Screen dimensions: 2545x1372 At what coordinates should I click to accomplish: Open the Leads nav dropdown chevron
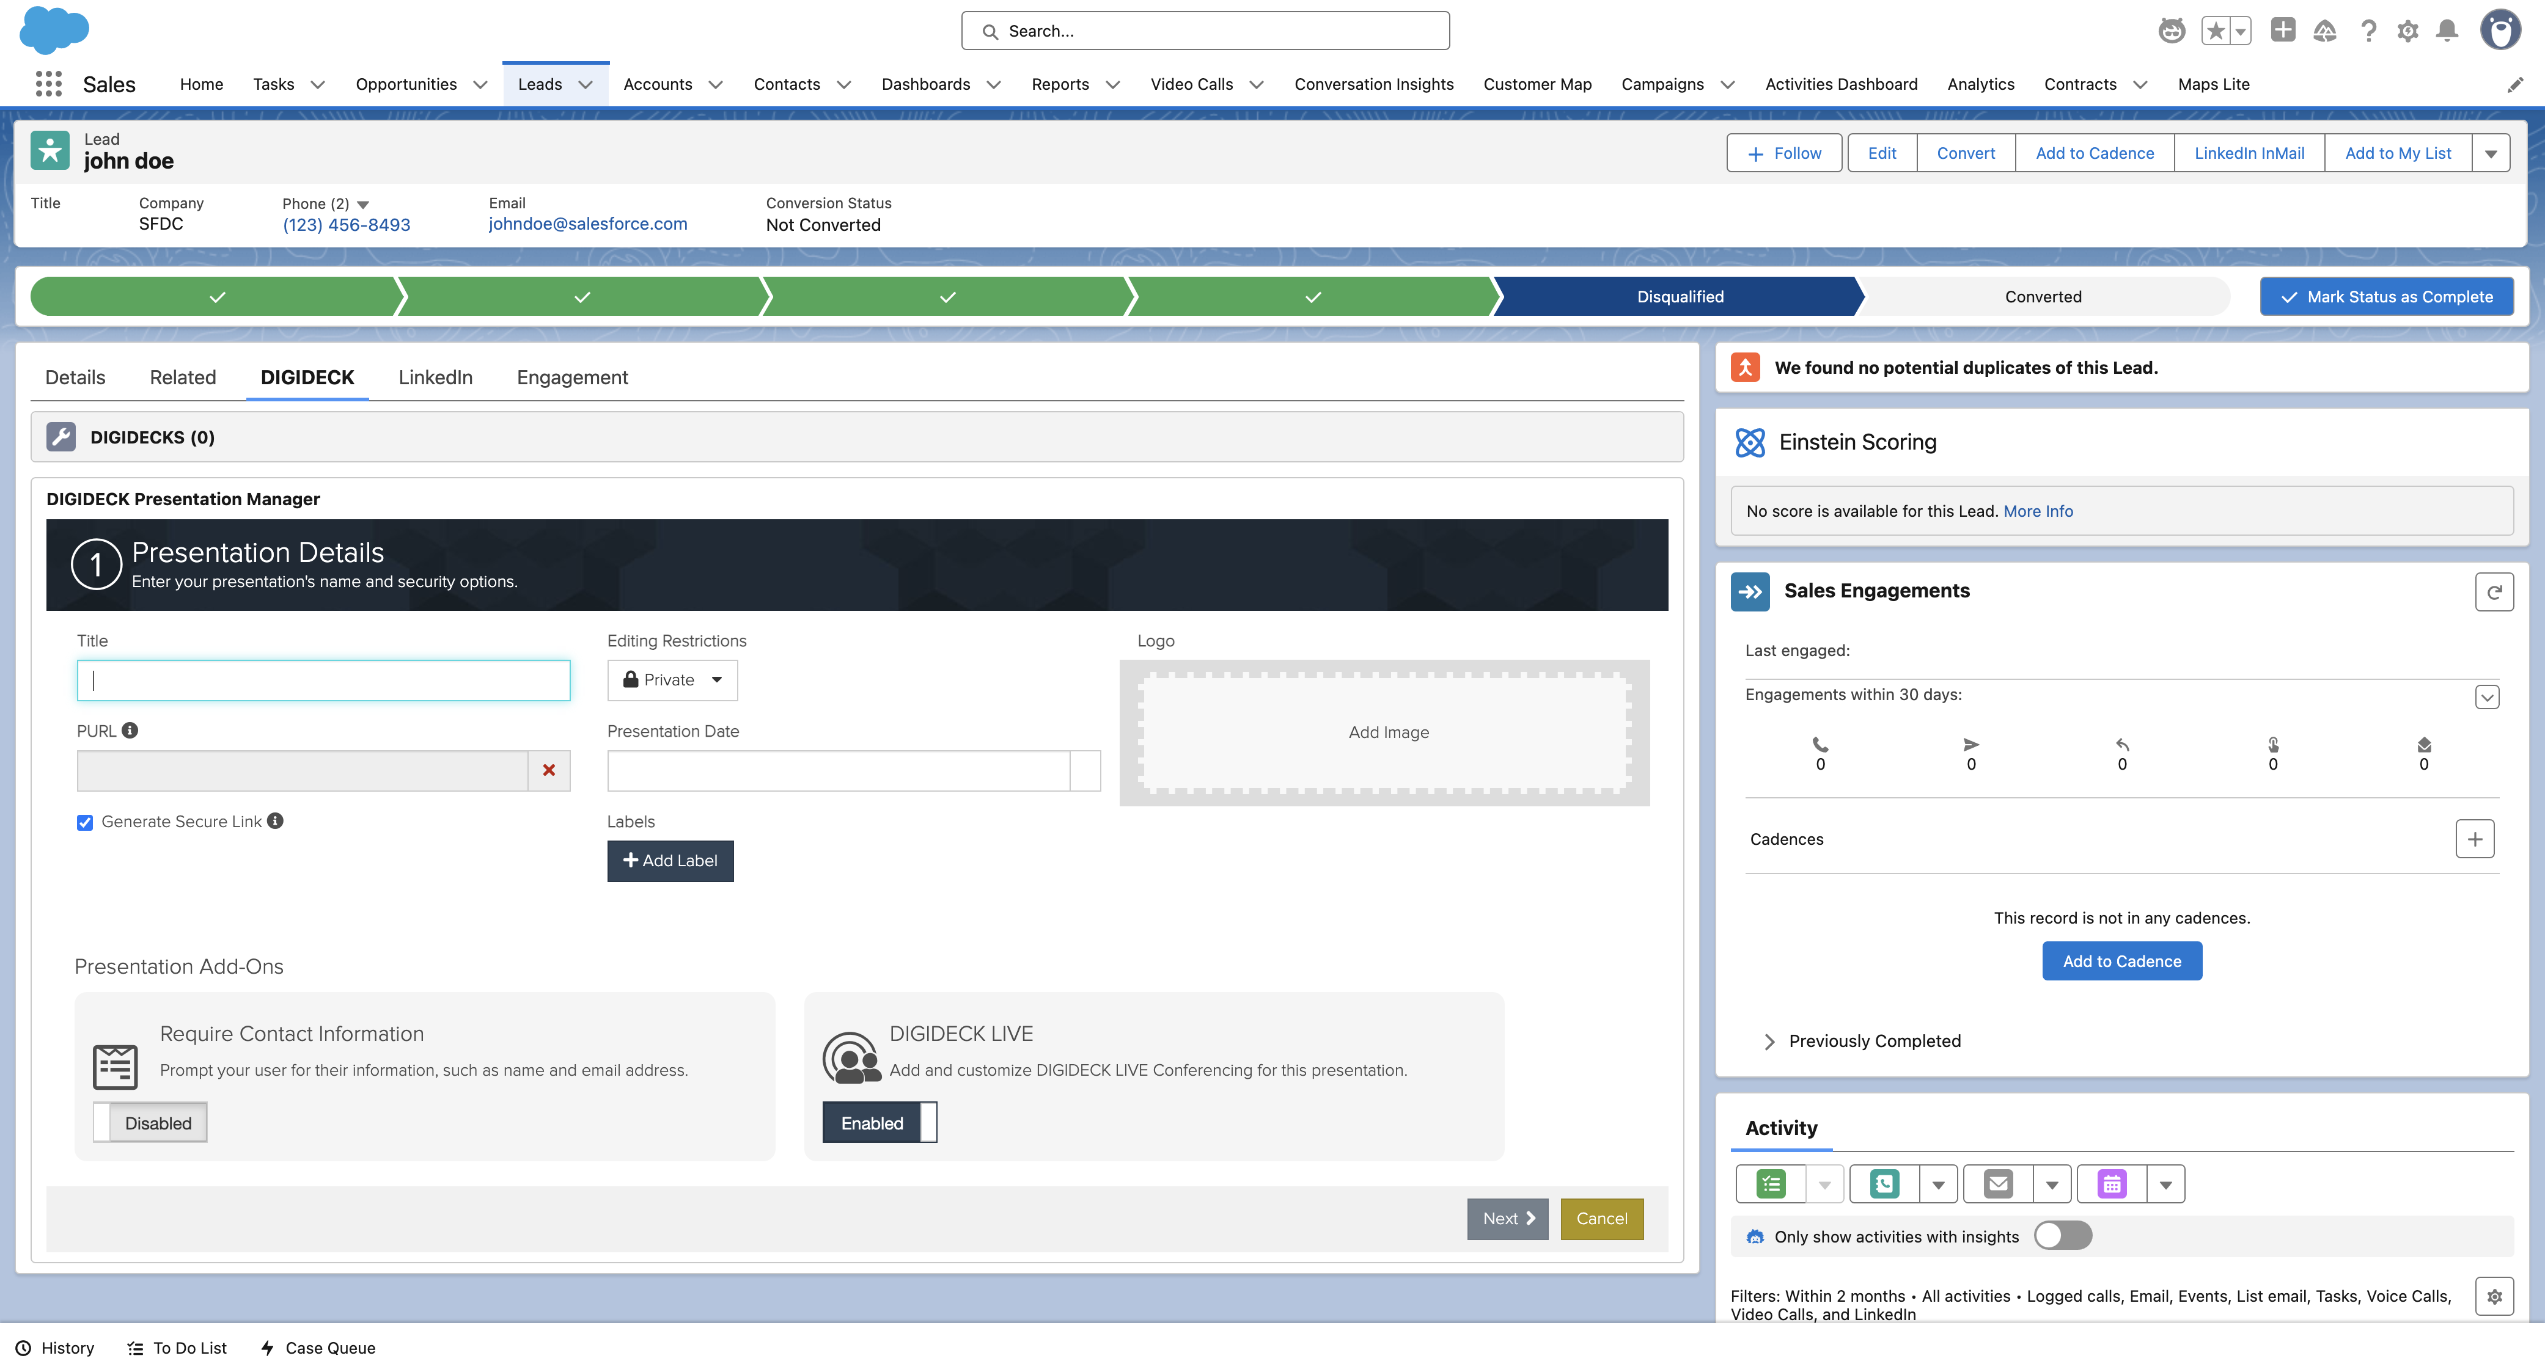pyautogui.click(x=586, y=85)
